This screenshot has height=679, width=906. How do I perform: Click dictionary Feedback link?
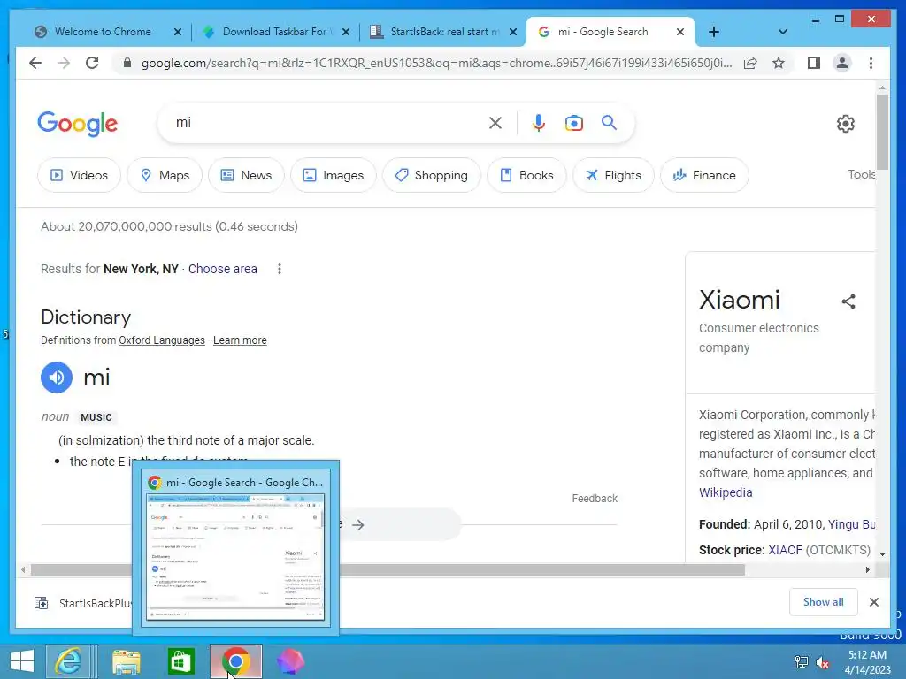click(x=595, y=499)
